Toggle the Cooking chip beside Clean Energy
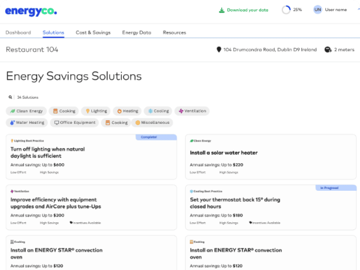The width and height of the screenshot is (360, 270). (x=64, y=111)
